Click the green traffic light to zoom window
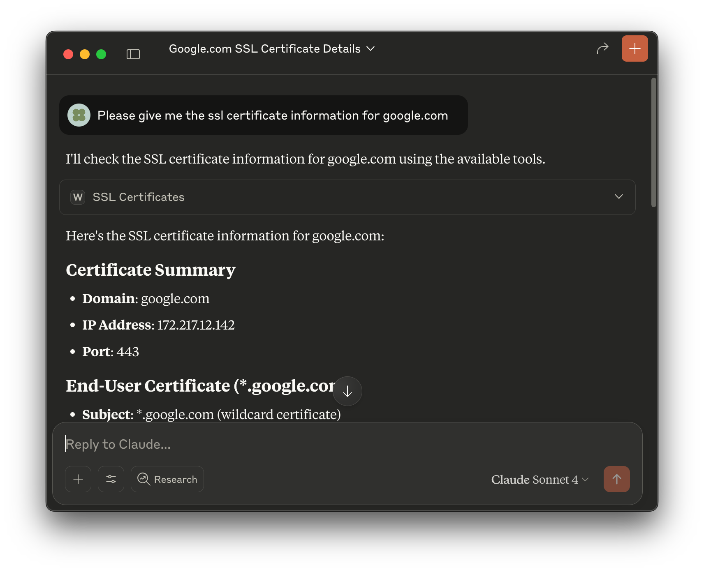Viewport: 704px width, 572px height. point(101,54)
